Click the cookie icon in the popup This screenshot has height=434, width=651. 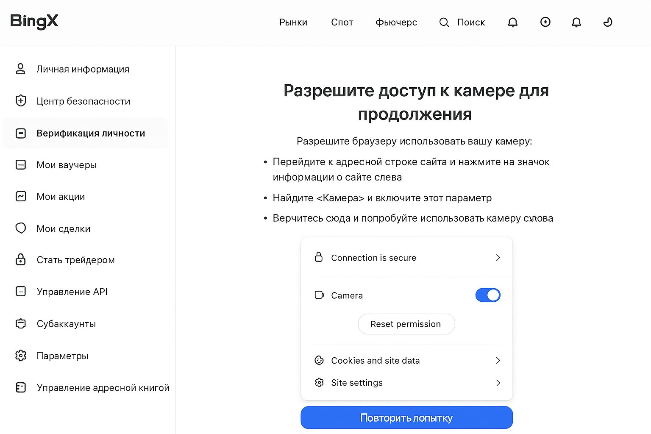coord(319,360)
